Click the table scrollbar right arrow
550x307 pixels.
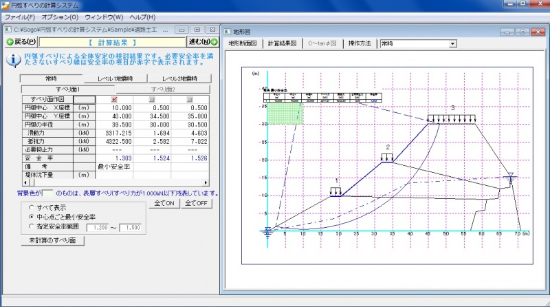tap(206, 182)
